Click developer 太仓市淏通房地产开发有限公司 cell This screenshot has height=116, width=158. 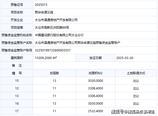95,20
